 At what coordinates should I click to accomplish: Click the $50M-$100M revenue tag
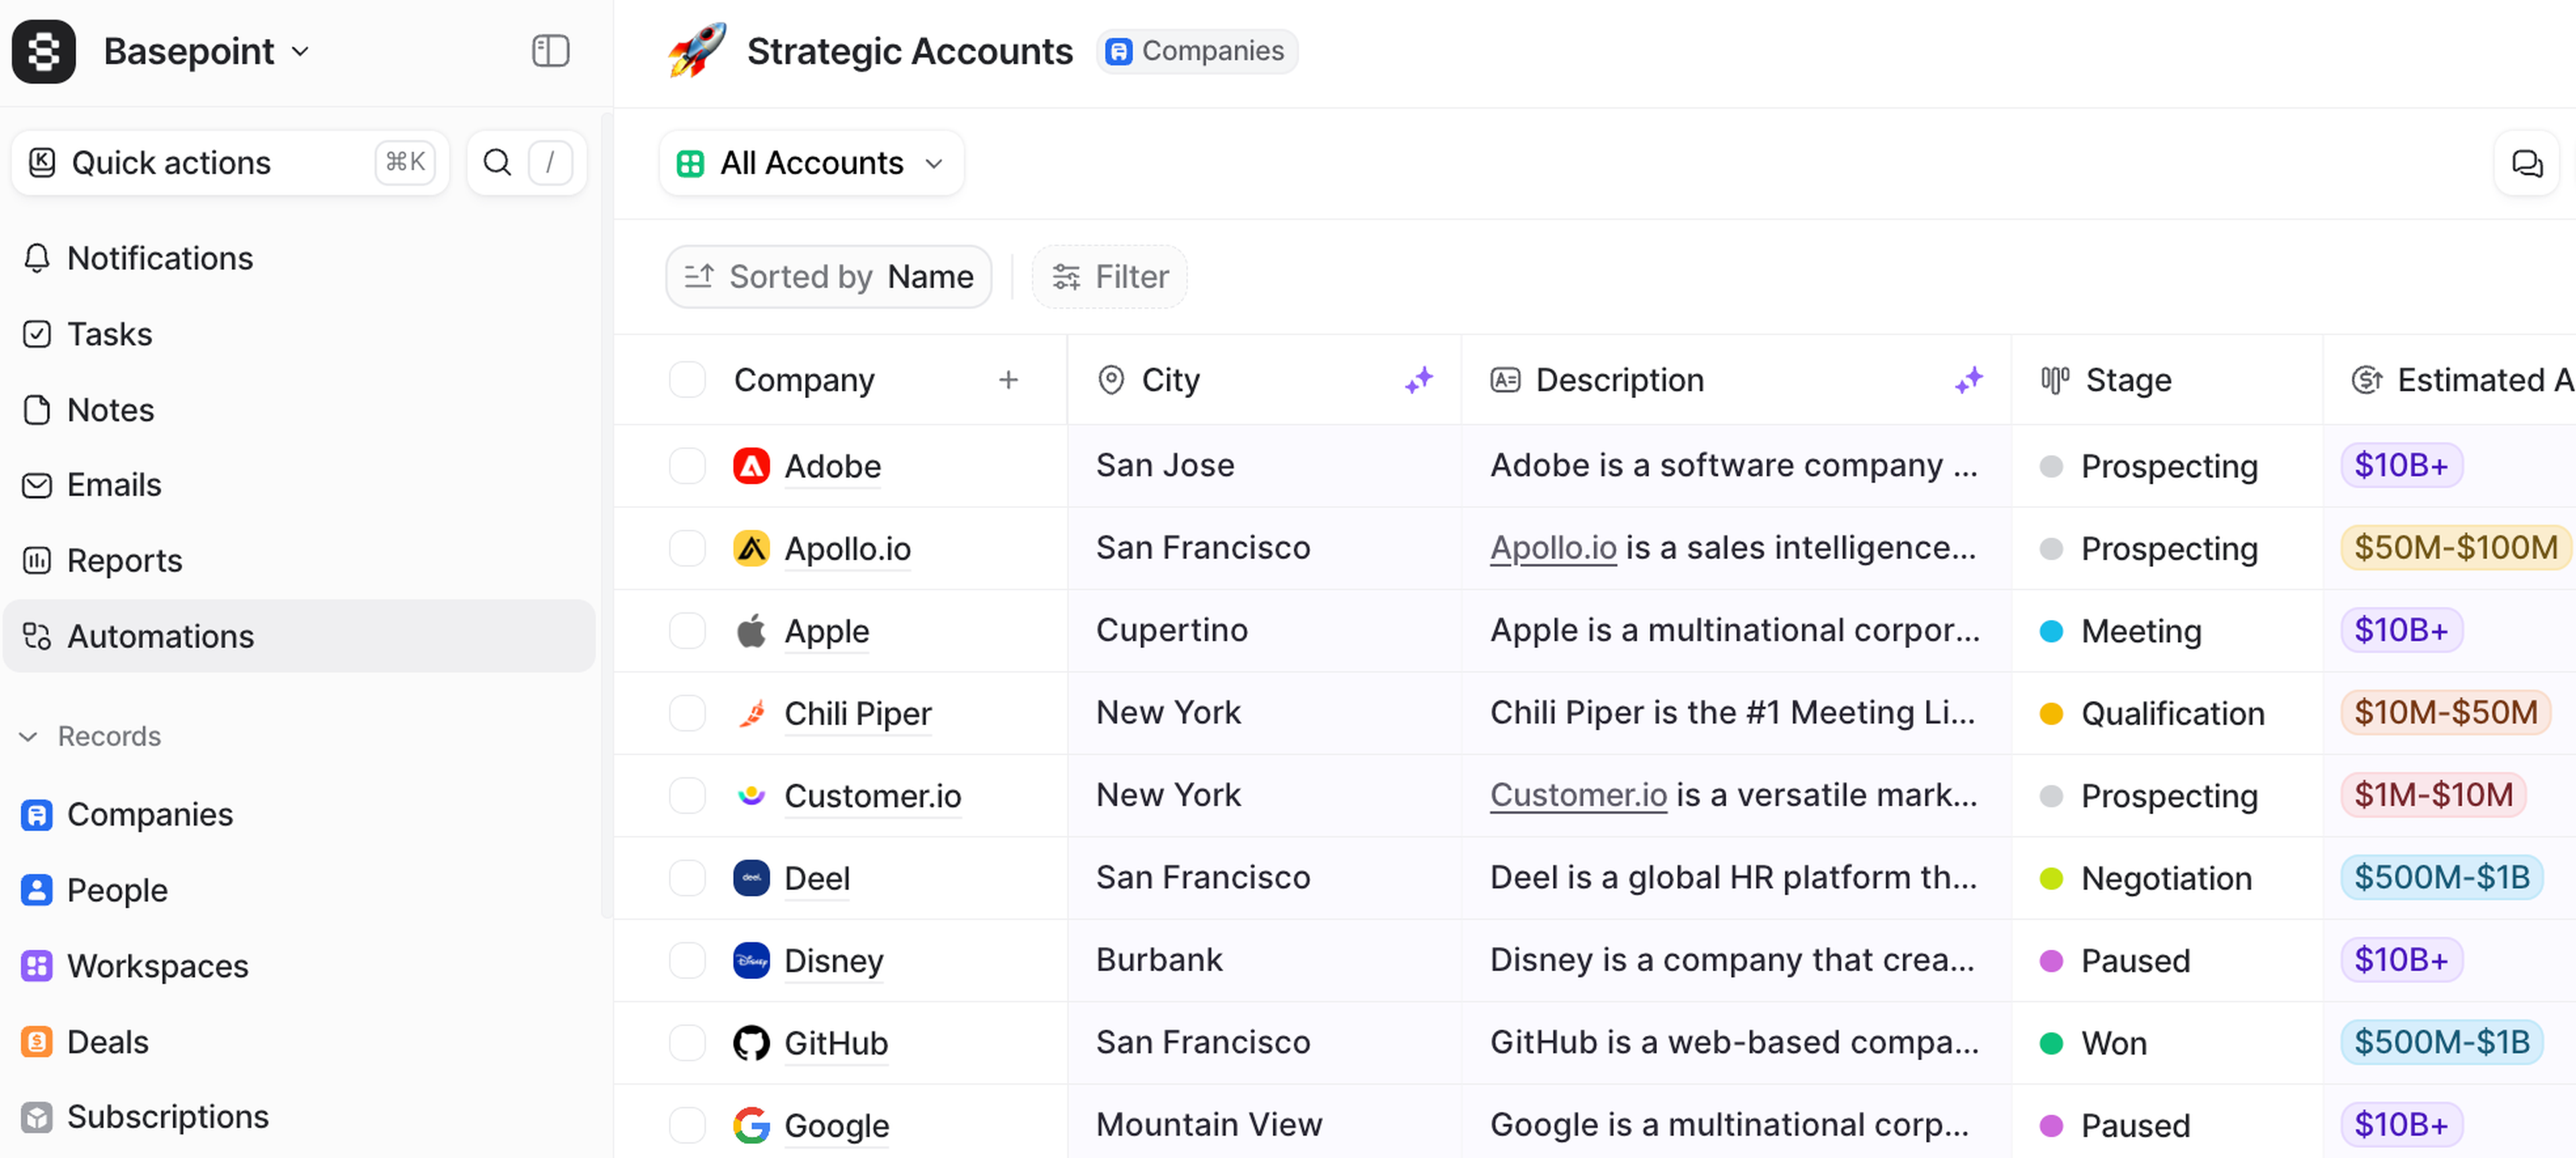[x=2454, y=548]
